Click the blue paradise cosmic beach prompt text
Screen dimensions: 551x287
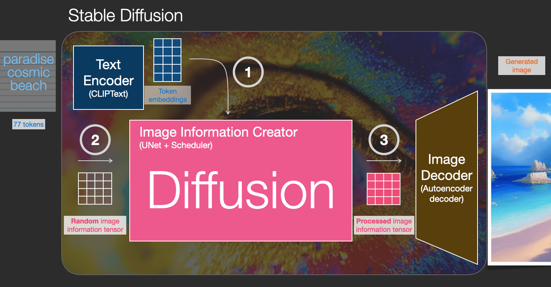coord(28,72)
